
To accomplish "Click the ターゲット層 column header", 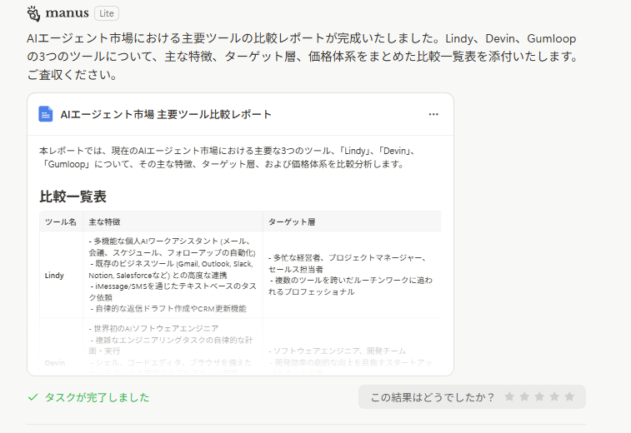I will [x=352, y=221].
